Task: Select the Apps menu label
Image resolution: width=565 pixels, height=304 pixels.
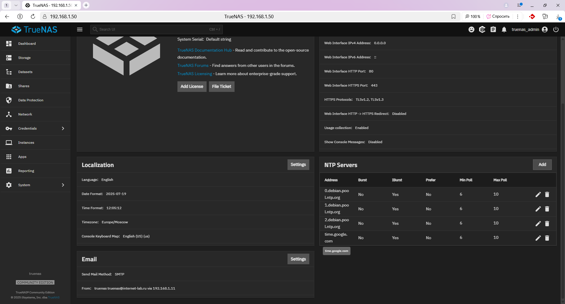Action: (x=22, y=157)
